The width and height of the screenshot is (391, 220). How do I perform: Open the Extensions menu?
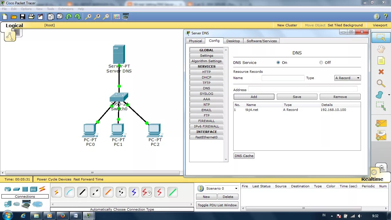point(66,9)
